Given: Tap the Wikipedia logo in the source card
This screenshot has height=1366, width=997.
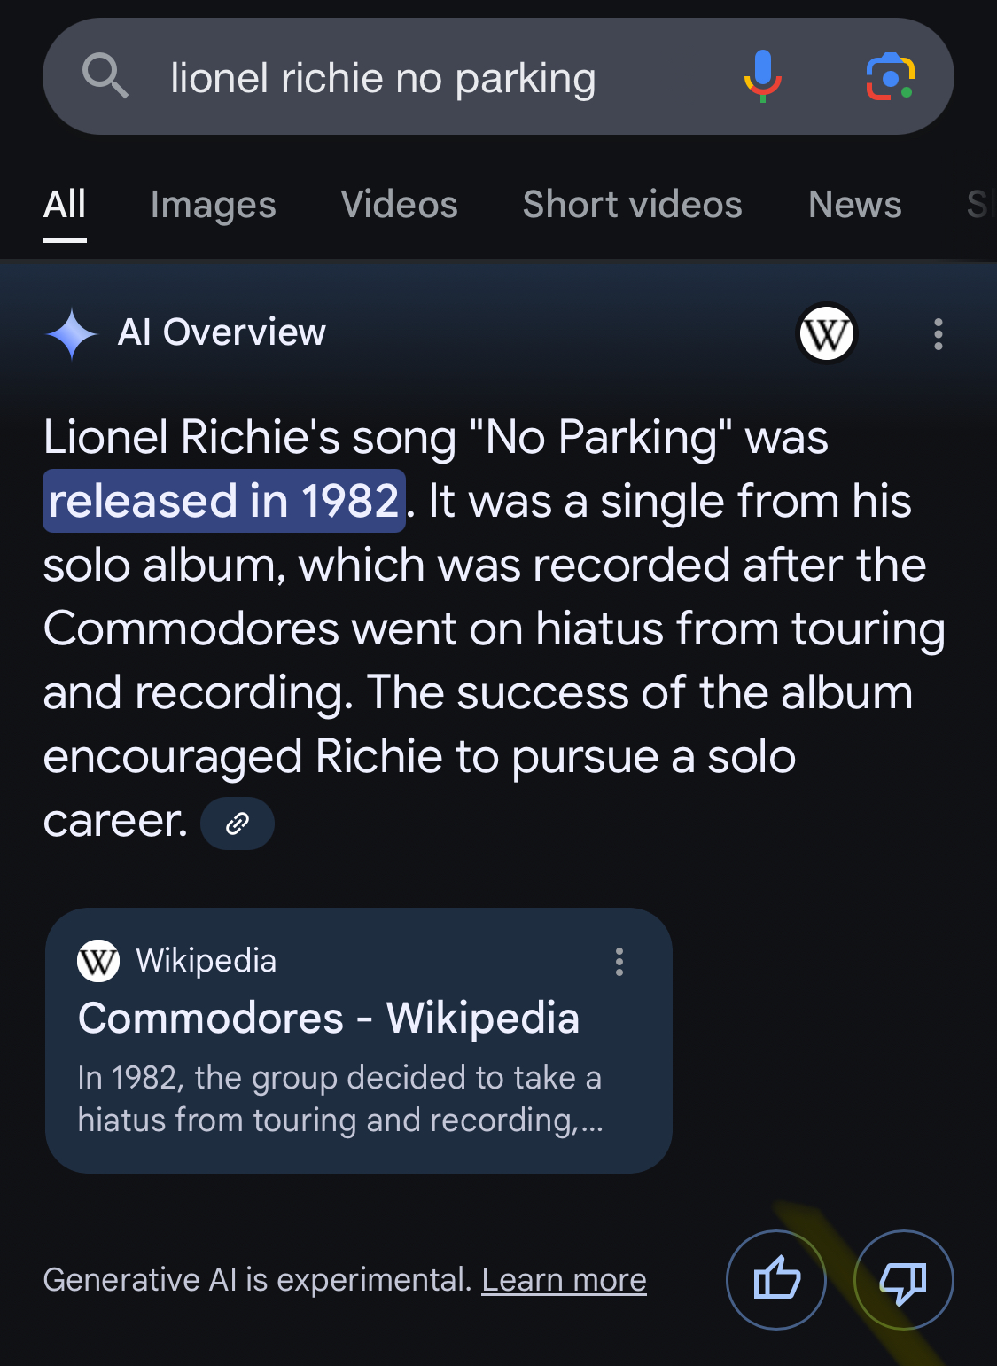Looking at the screenshot, I should point(98,961).
